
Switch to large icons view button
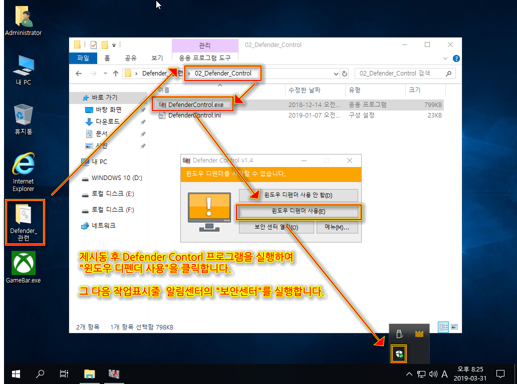(454, 326)
